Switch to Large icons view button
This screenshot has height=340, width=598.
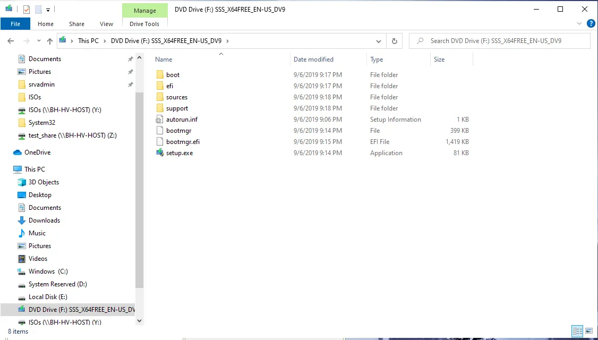click(x=588, y=331)
